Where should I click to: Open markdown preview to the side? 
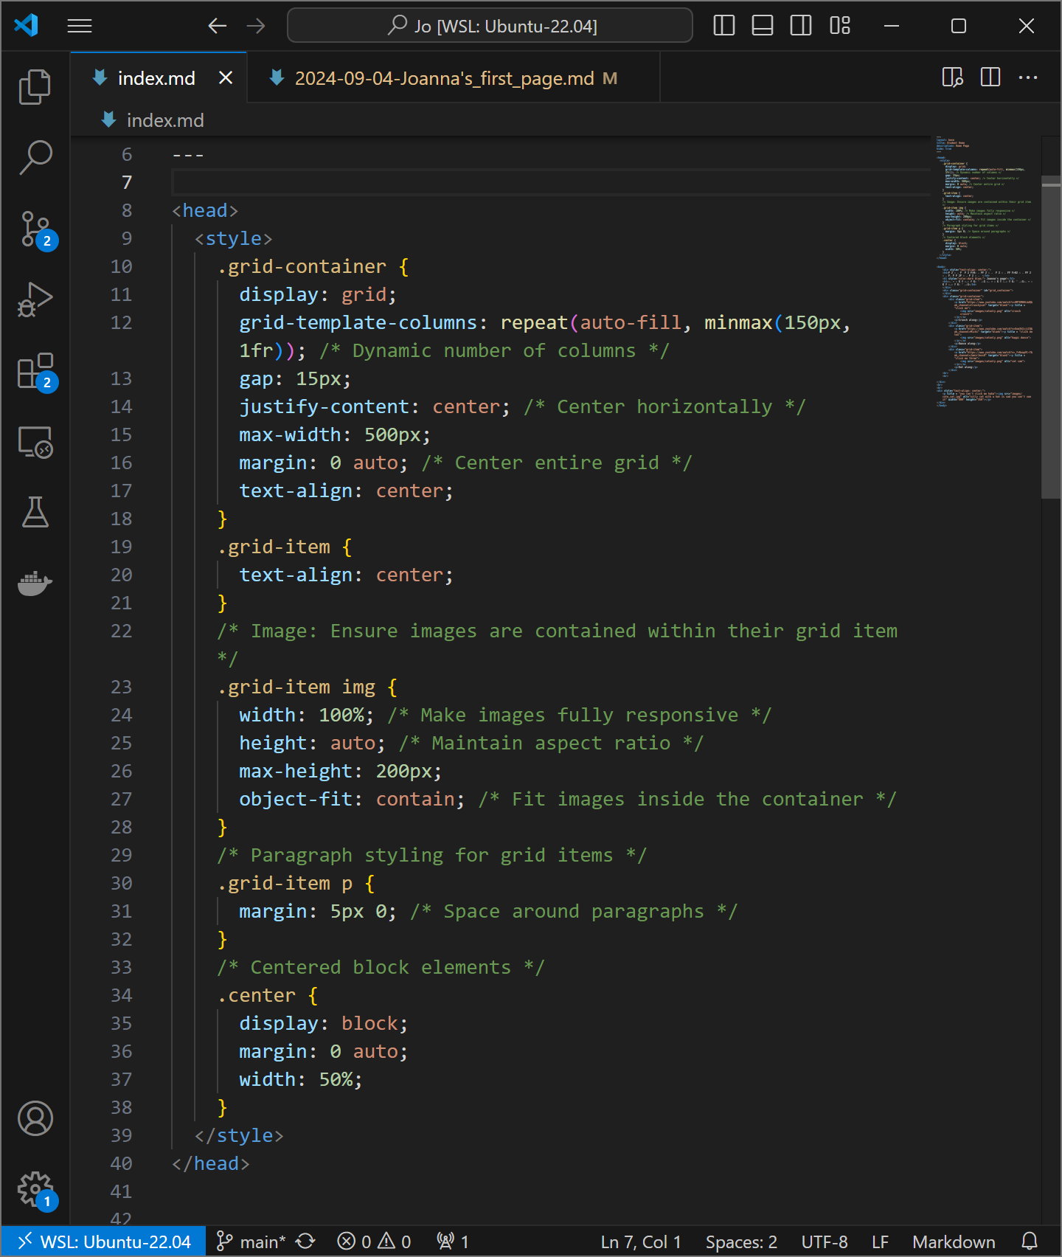(x=953, y=77)
